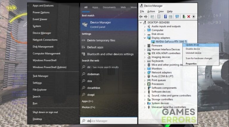Click the speaker icon for Audio inputs and outputs
Screen dimensions: 229x127
click(149, 26)
